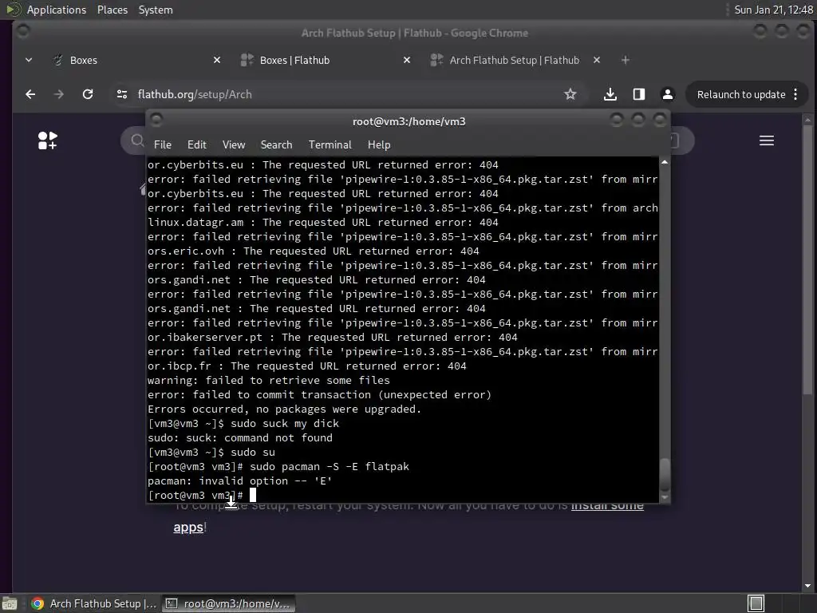
Task: Select root@vm3 terminal taskbar entry
Action: pyautogui.click(x=229, y=603)
